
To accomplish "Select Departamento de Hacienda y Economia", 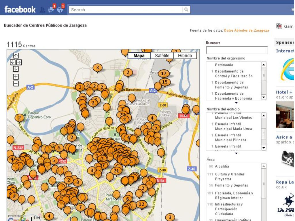I will pyautogui.click(x=233, y=96).
